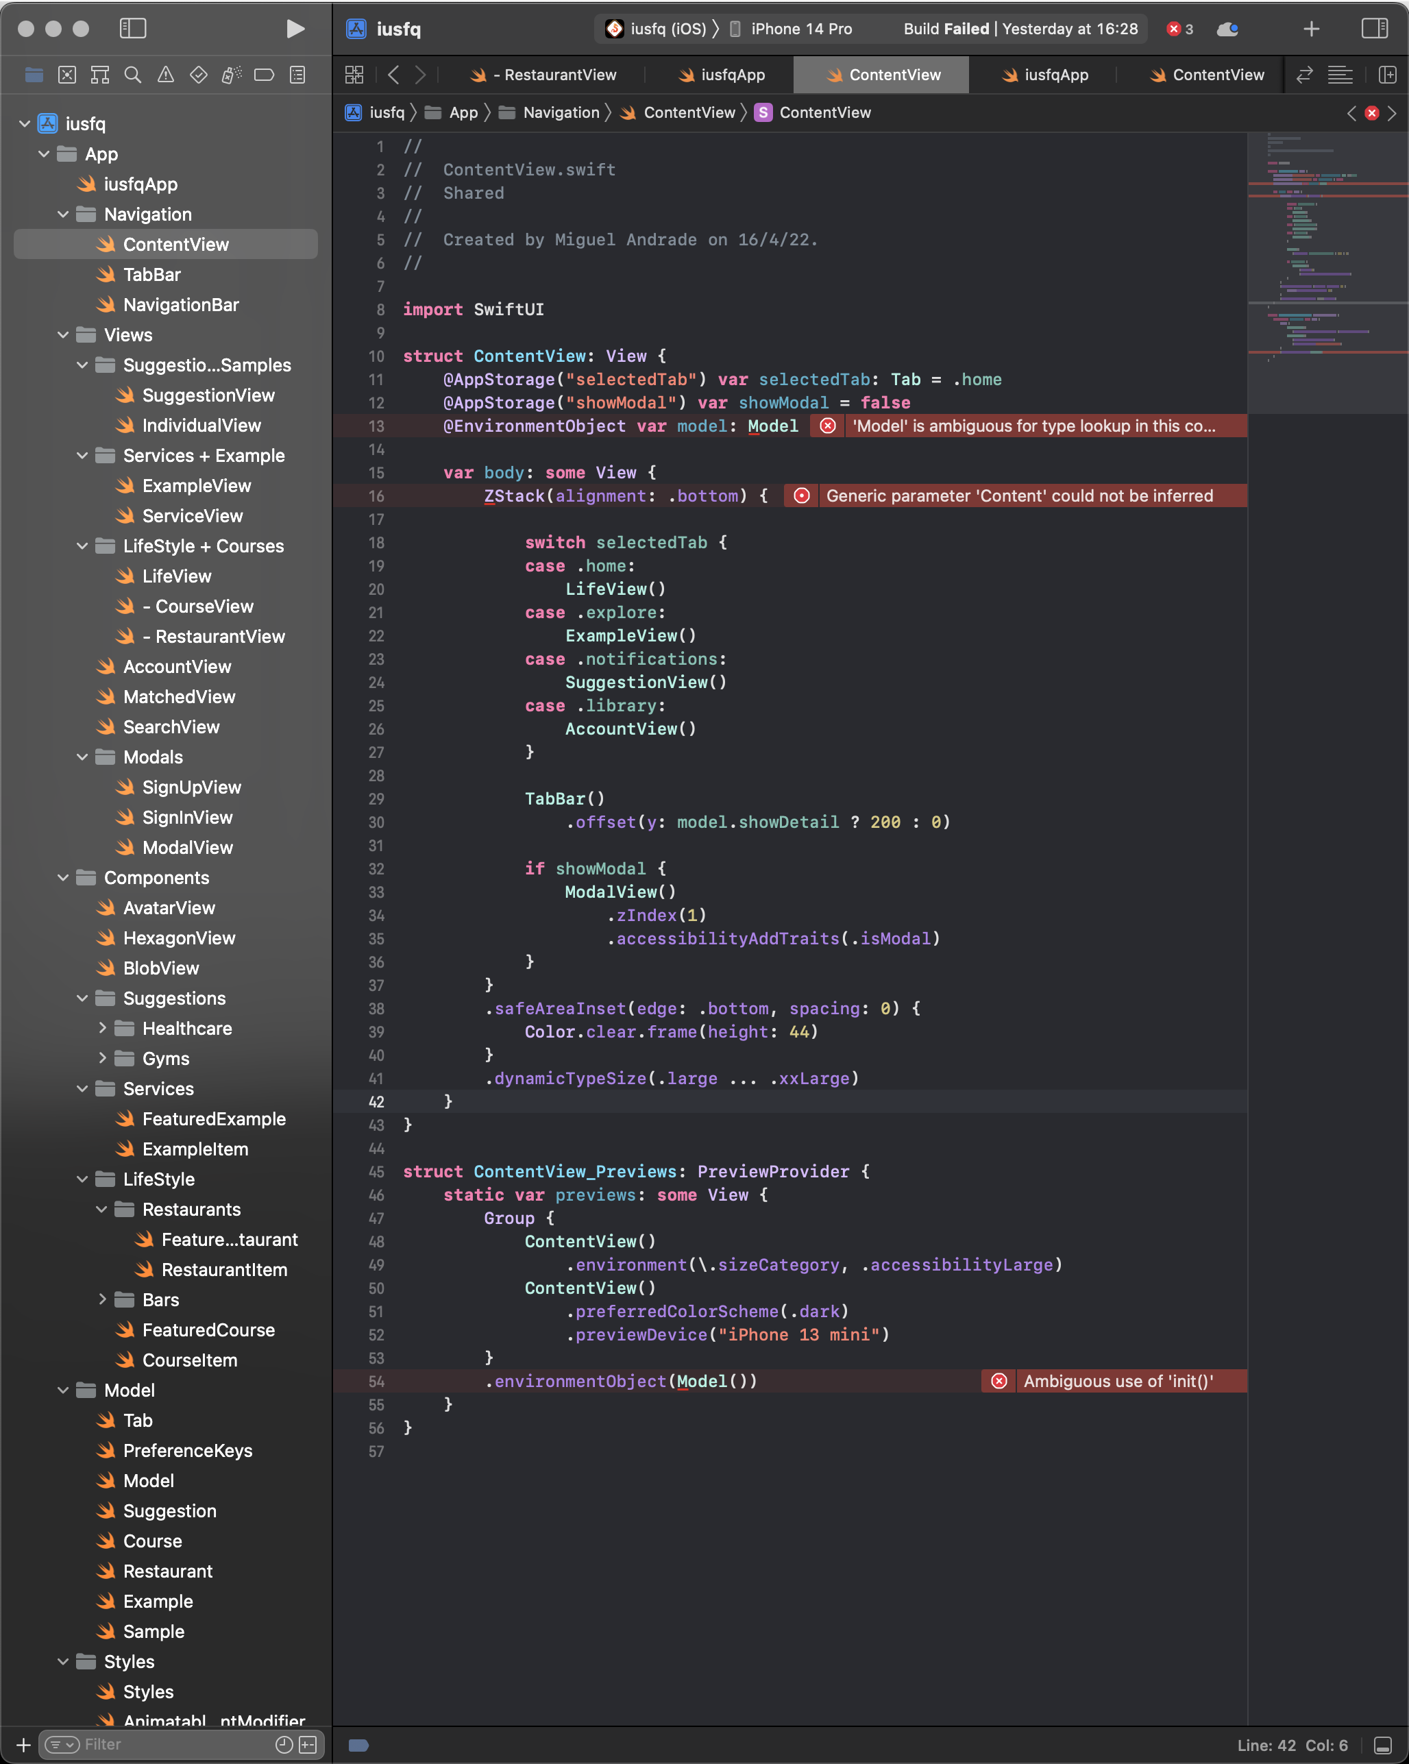Toggle the navigator sidebar panel
The height and width of the screenshot is (1764, 1409).
pyautogui.click(x=132, y=29)
